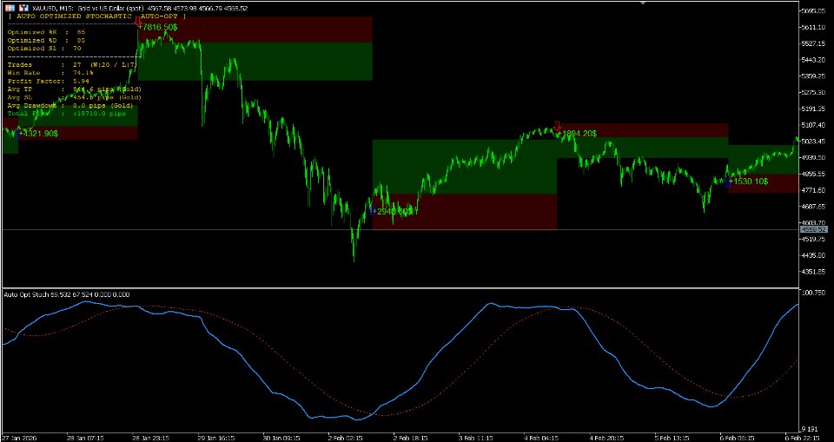The image size is (834, 442).
Task: Click the 27 Jan 2026 date label
Action: [x=21, y=438]
